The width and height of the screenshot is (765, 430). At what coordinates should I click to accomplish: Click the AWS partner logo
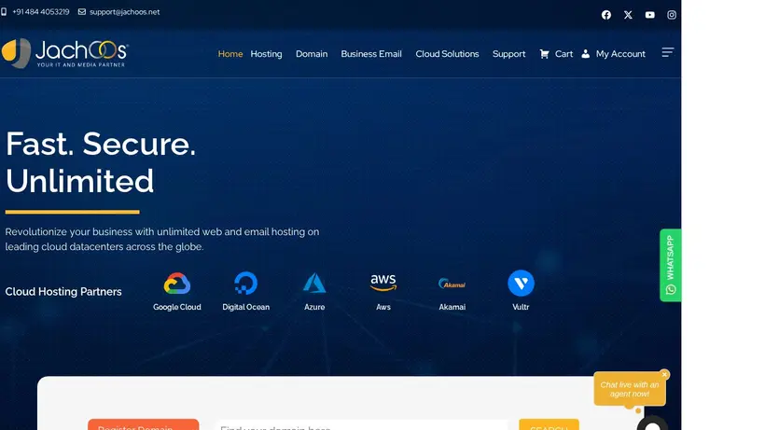[383, 283]
